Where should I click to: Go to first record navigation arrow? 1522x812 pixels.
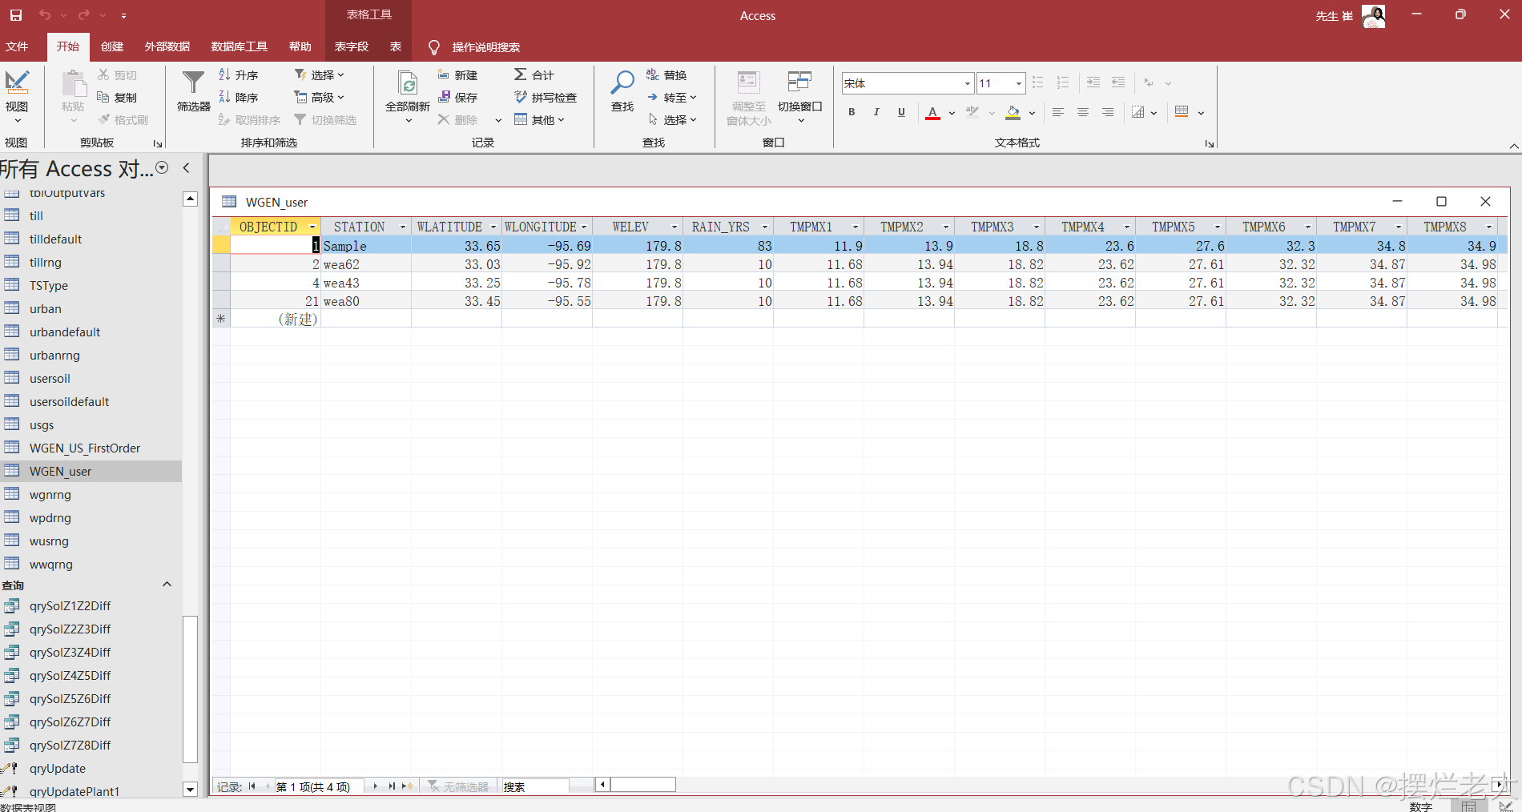pos(252,786)
